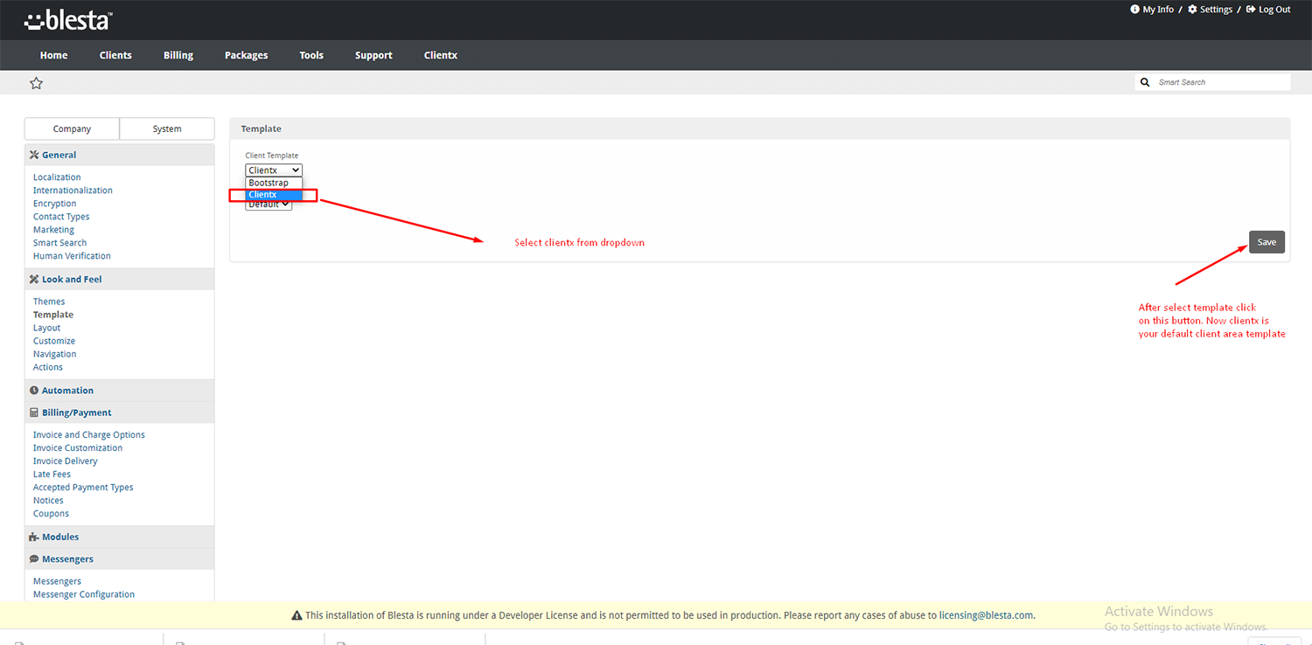Expand the Billing/Payment section header
1312x645 pixels.
pos(119,413)
